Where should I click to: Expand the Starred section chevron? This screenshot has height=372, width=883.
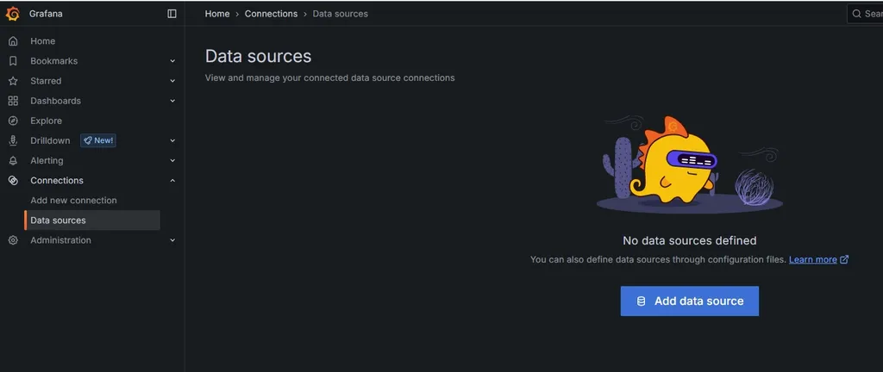pyautogui.click(x=172, y=81)
